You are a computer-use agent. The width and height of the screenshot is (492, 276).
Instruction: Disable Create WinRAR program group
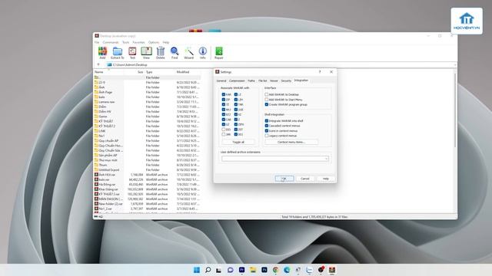[267, 104]
